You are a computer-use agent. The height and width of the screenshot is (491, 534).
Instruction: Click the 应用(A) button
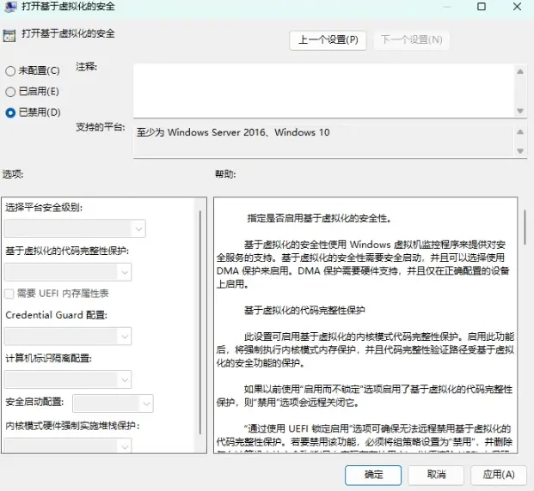click(x=499, y=475)
